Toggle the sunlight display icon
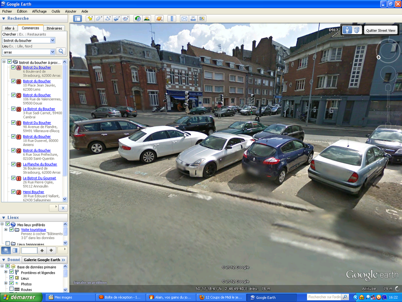This screenshot has width=402, height=302. click(147, 18)
